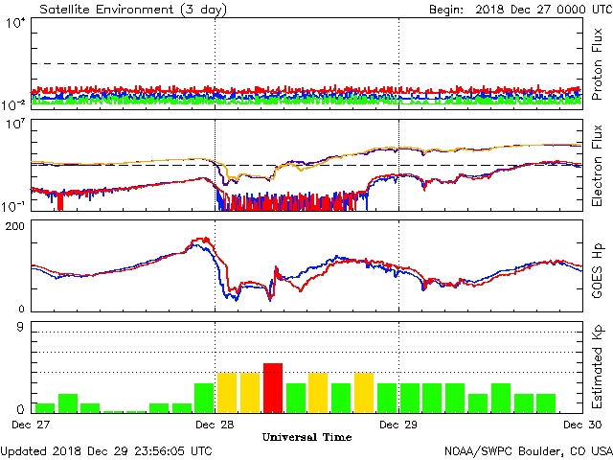Click the proton flux upper scale value 10⁴
This screenshot has height=460, width=613.
point(15,23)
